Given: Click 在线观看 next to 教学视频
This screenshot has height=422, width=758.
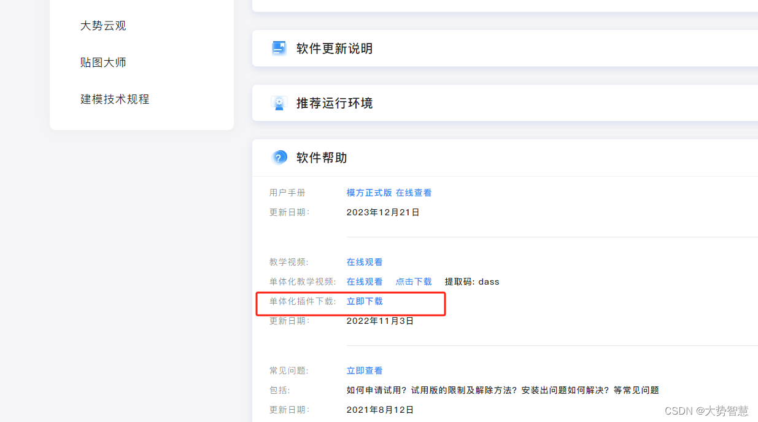Looking at the screenshot, I should click(365, 262).
